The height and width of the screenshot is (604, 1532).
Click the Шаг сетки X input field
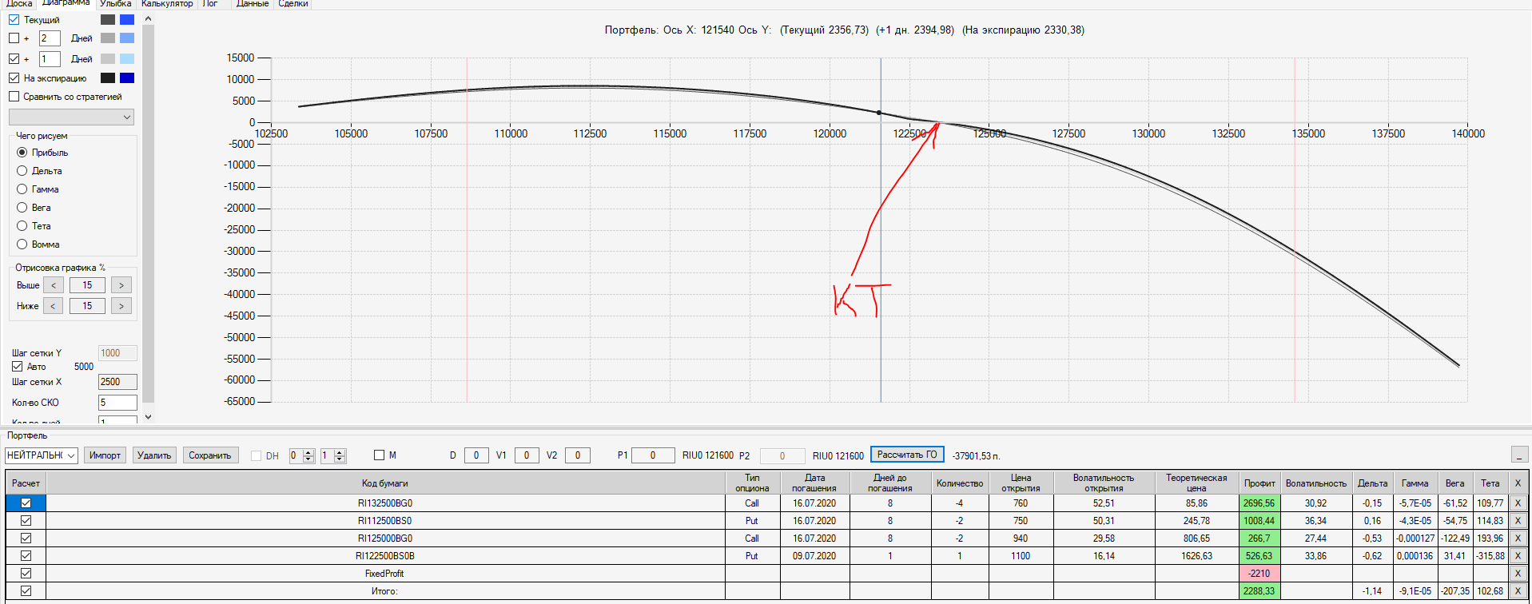coord(117,382)
